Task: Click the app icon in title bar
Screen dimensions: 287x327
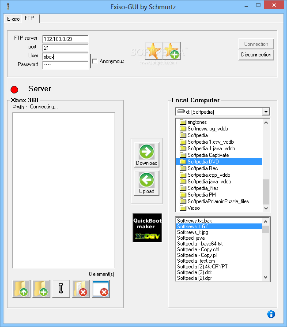Action: point(8,7)
